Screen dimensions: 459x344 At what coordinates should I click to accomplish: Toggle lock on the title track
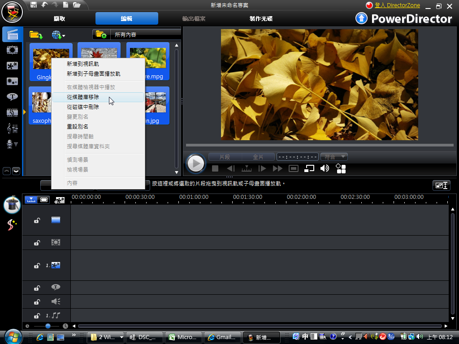[x=37, y=288]
